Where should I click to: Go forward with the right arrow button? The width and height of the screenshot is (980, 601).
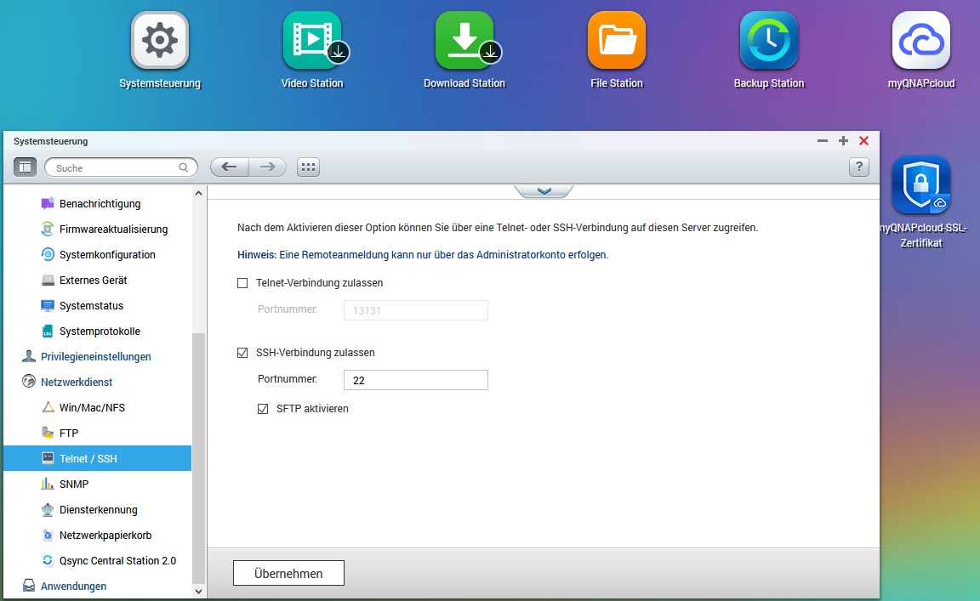267,167
